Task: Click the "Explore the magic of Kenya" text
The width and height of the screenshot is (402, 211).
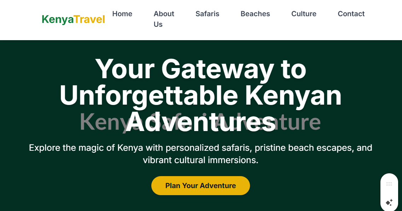Action: click(86, 148)
